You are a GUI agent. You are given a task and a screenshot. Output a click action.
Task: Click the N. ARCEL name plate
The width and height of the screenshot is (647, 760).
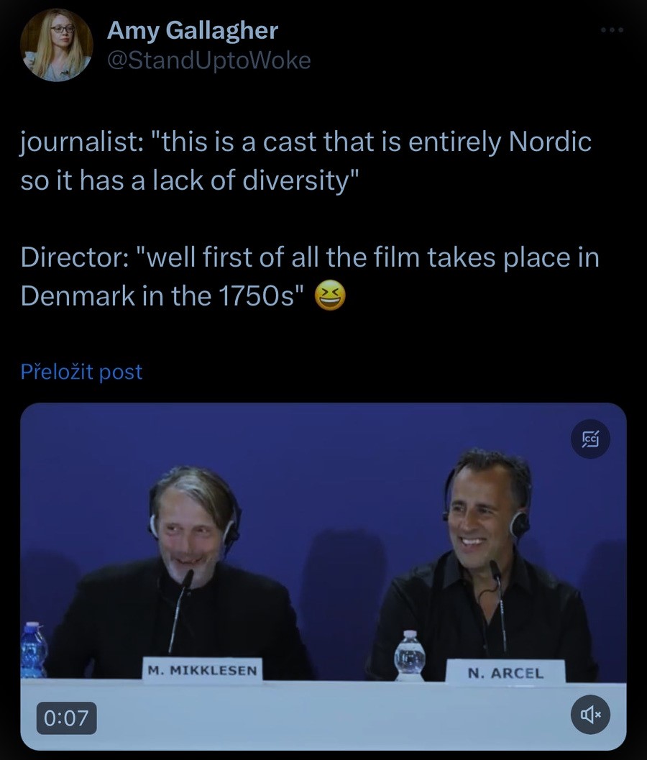(505, 673)
